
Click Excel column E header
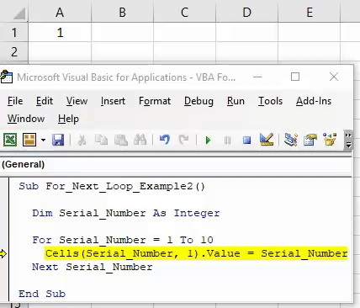pyautogui.click(x=310, y=13)
